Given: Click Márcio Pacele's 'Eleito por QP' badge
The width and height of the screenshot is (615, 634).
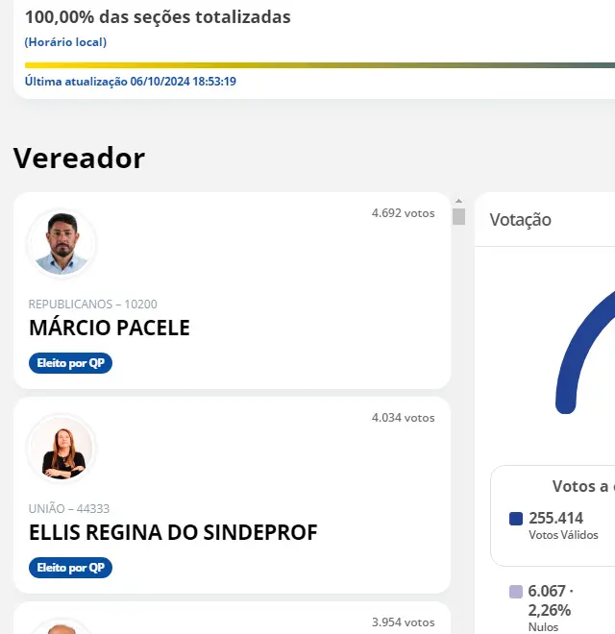Looking at the screenshot, I should coord(70,364).
